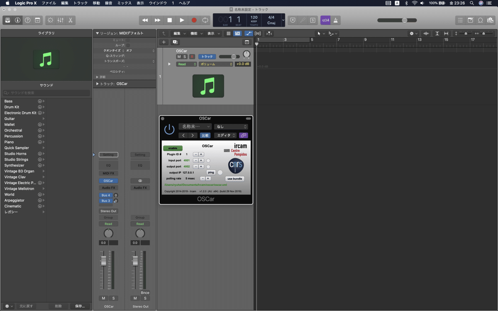
Task: Open the 編集 menu in tracks area
Action: click(x=179, y=34)
